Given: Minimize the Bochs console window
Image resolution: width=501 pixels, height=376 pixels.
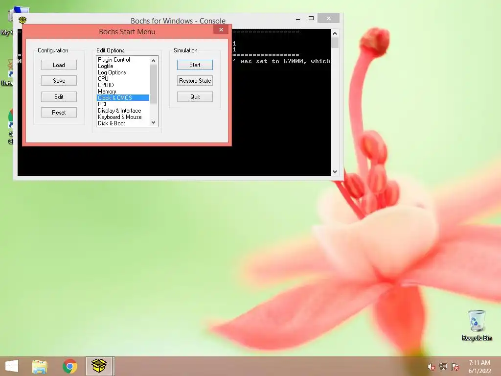Looking at the screenshot, I should coord(298,19).
